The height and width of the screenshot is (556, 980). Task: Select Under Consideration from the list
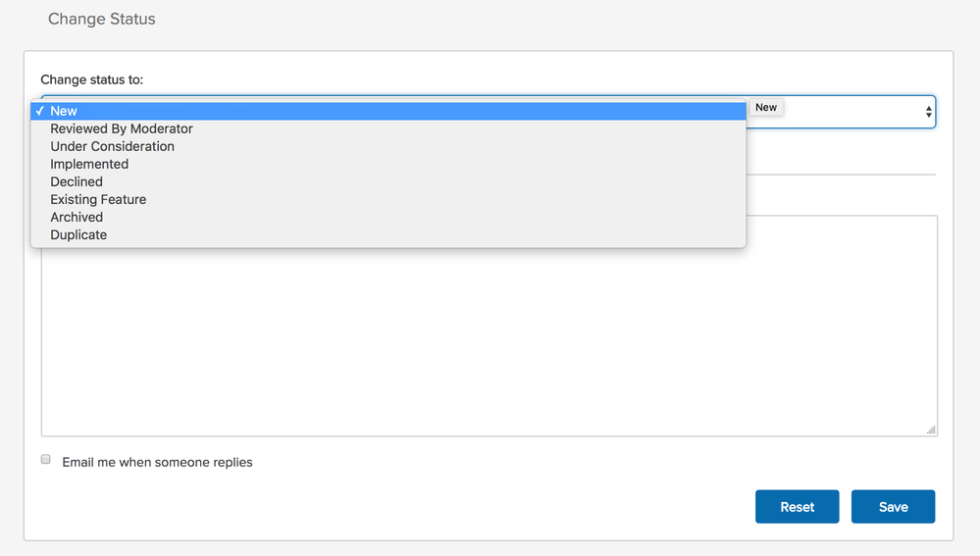click(x=388, y=146)
